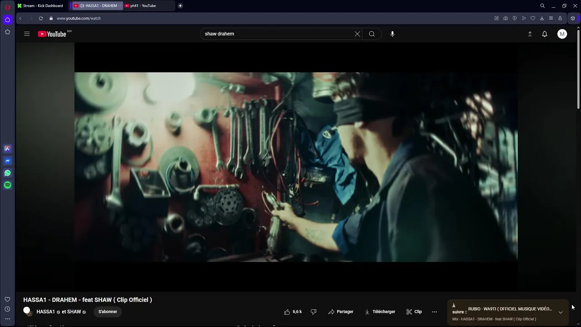Start voice search with the microphone
This screenshot has width=581, height=327.
[x=393, y=34]
